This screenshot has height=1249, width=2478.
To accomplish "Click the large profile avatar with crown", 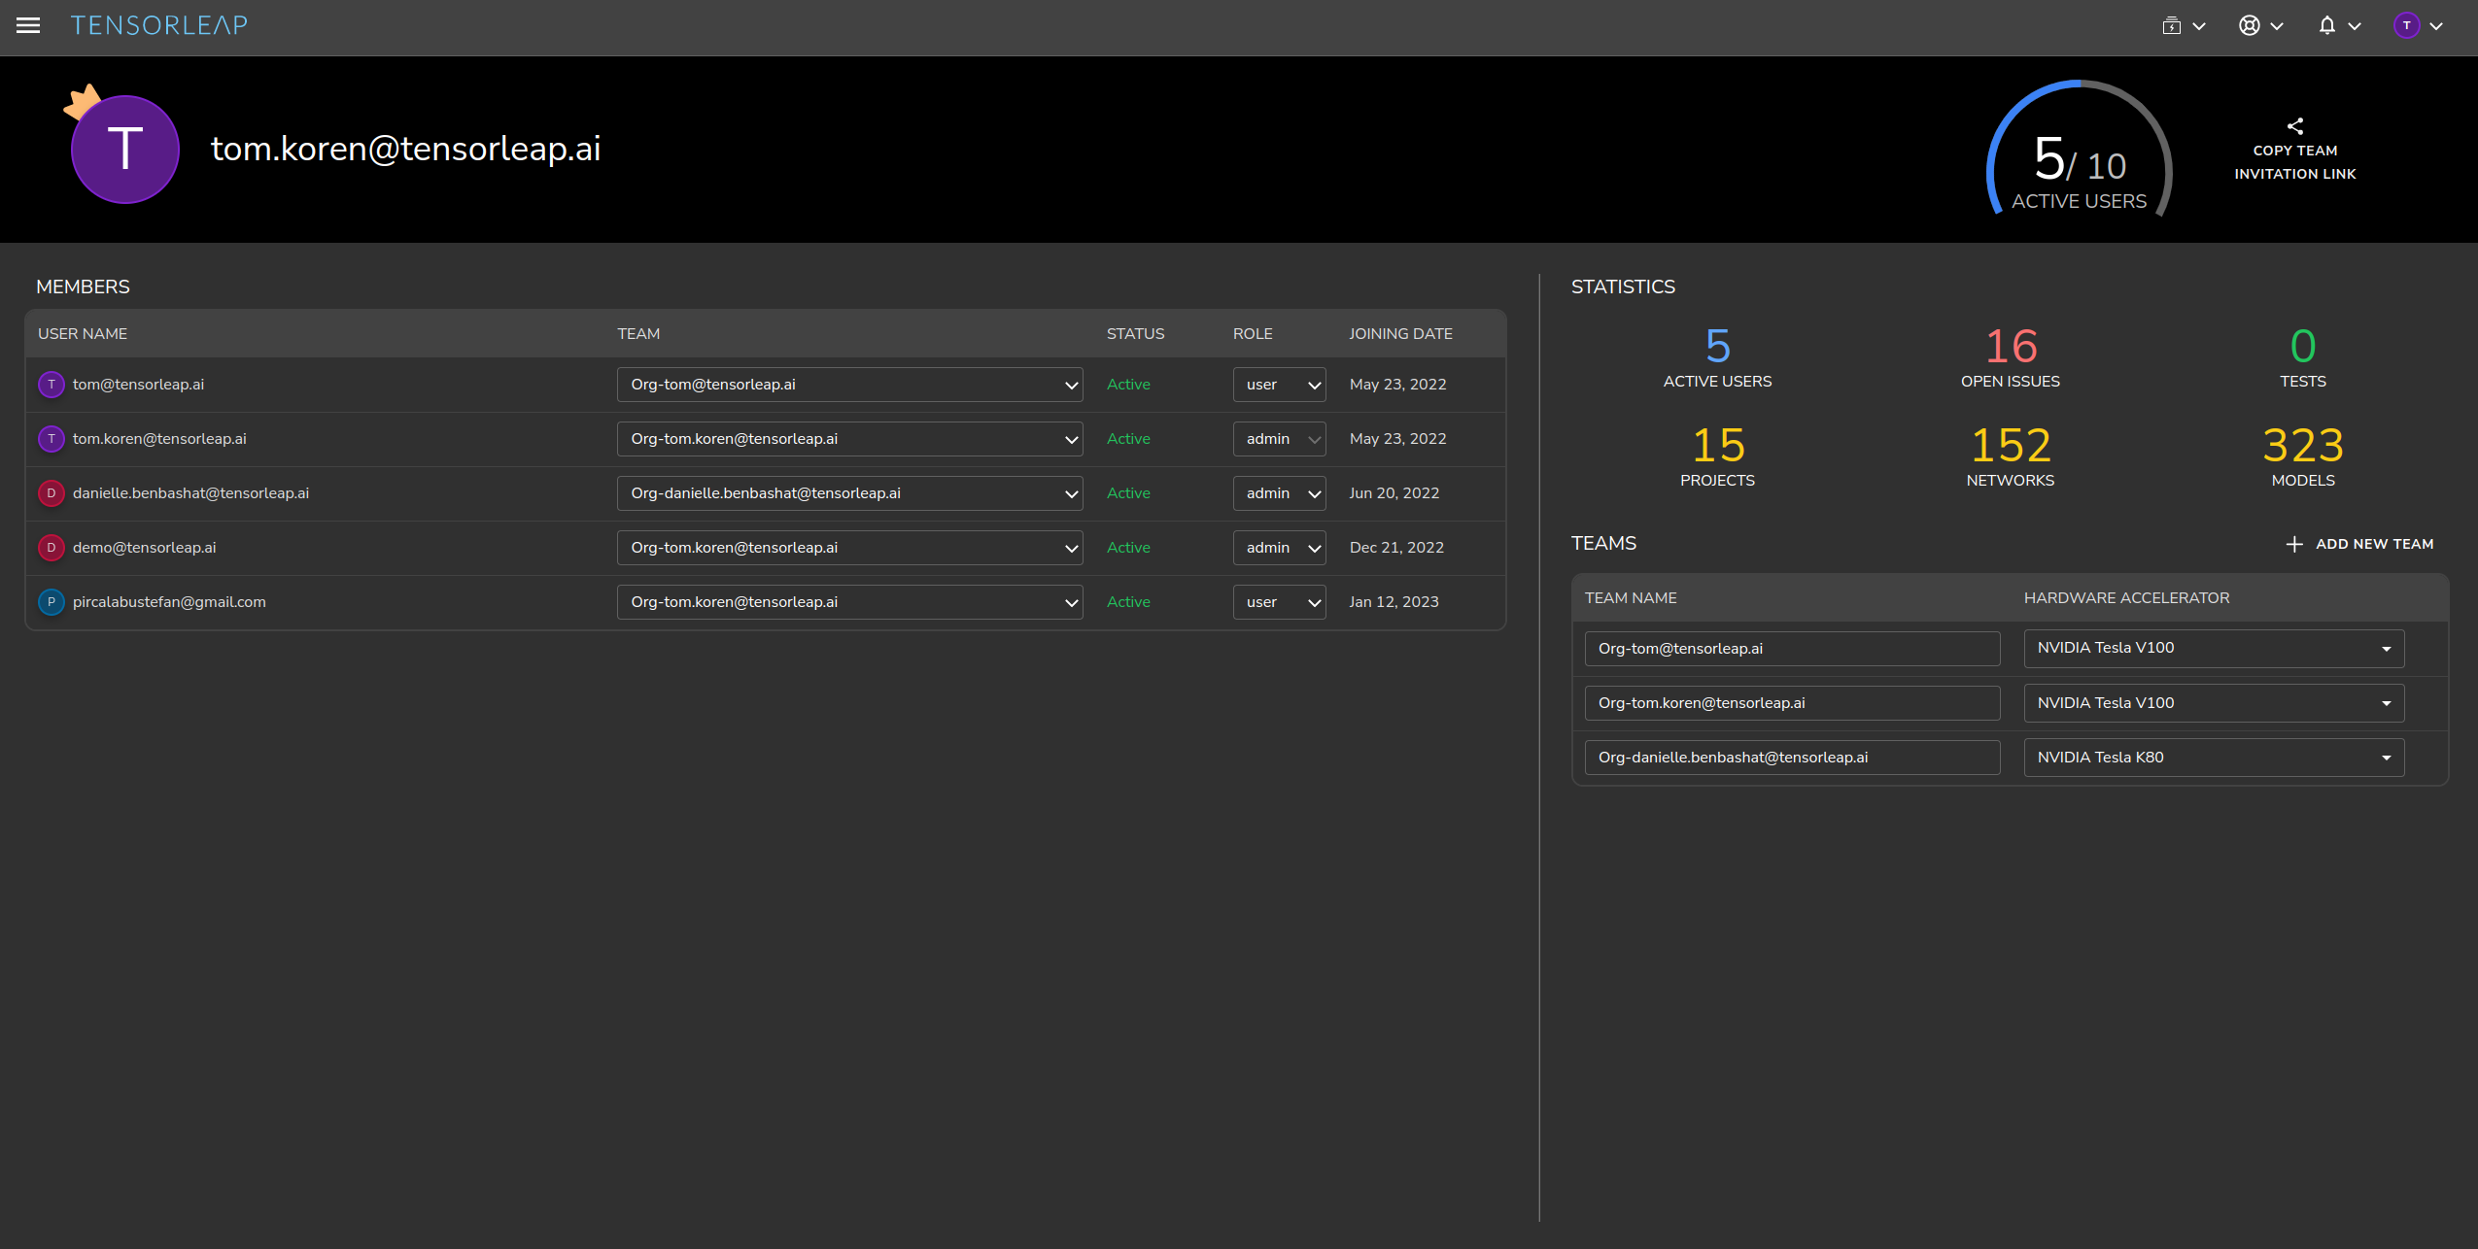I will coord(124,149).
